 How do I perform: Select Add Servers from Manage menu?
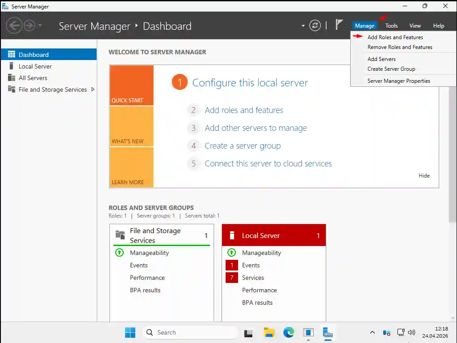click(381, 59)
